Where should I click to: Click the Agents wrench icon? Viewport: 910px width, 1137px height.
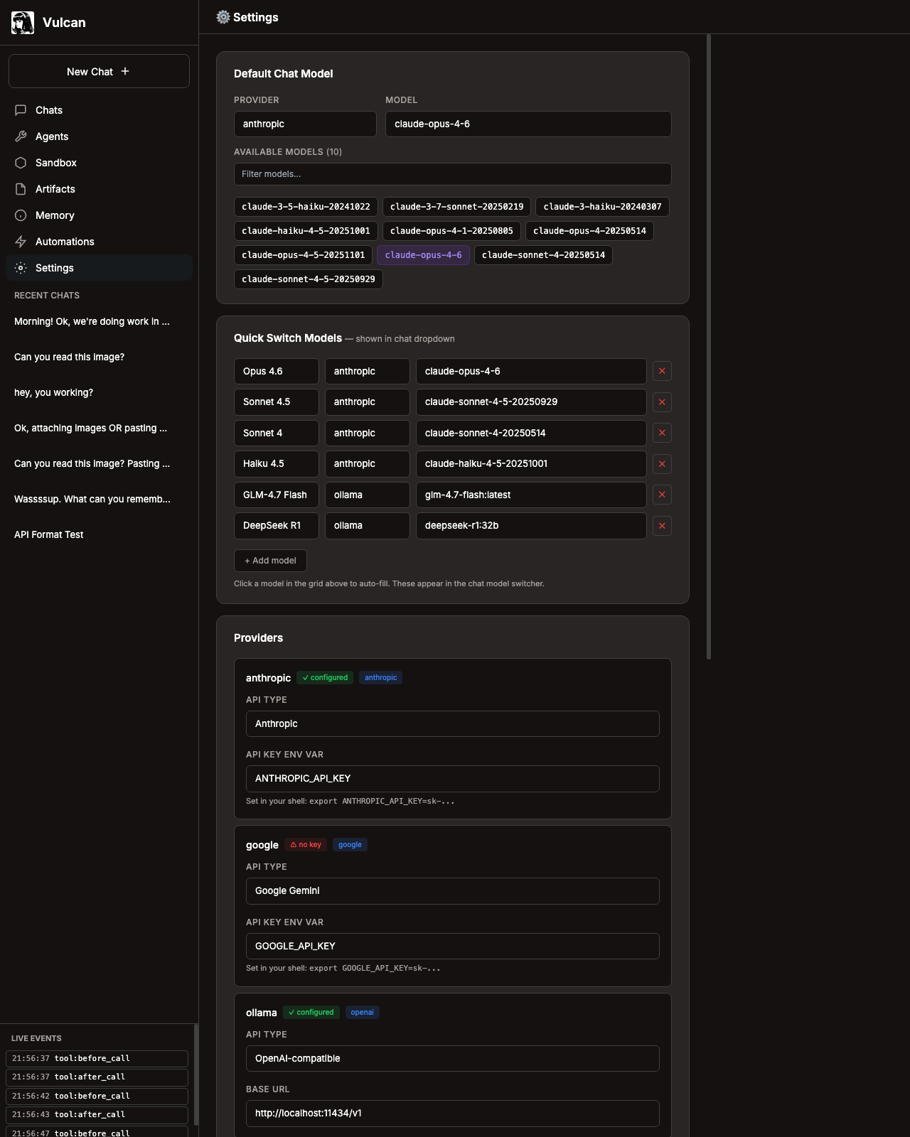[21, 136]
